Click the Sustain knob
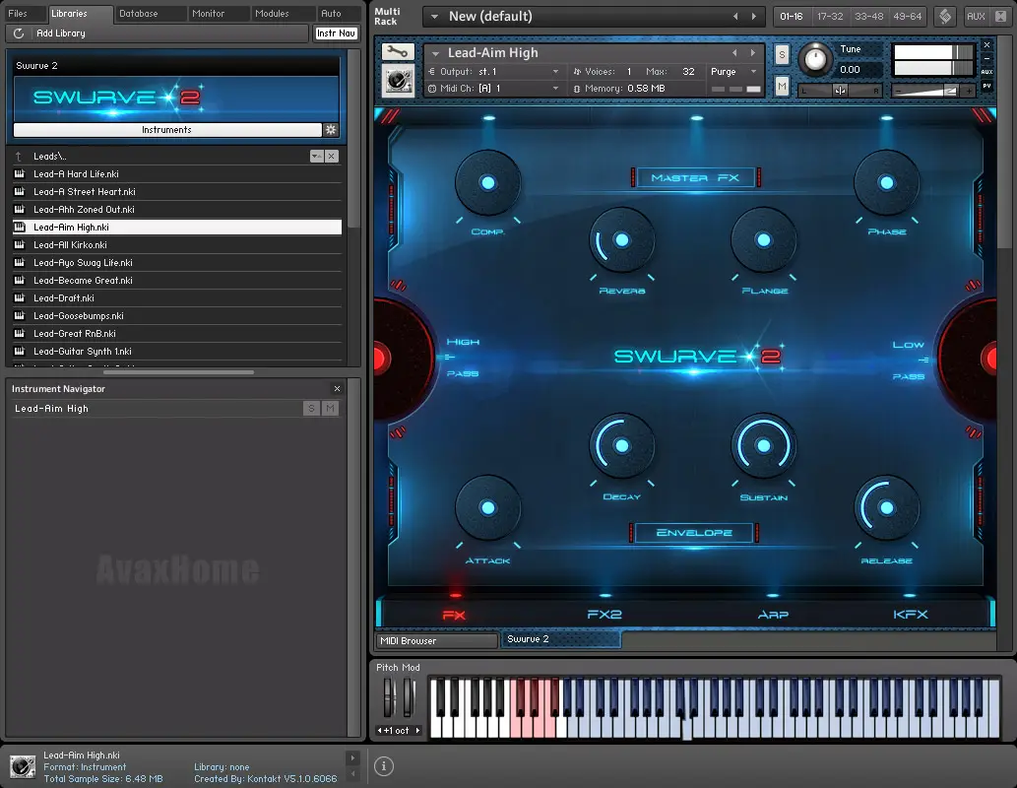The width and height of the screenshot is (1017, 788). [763, 446]
